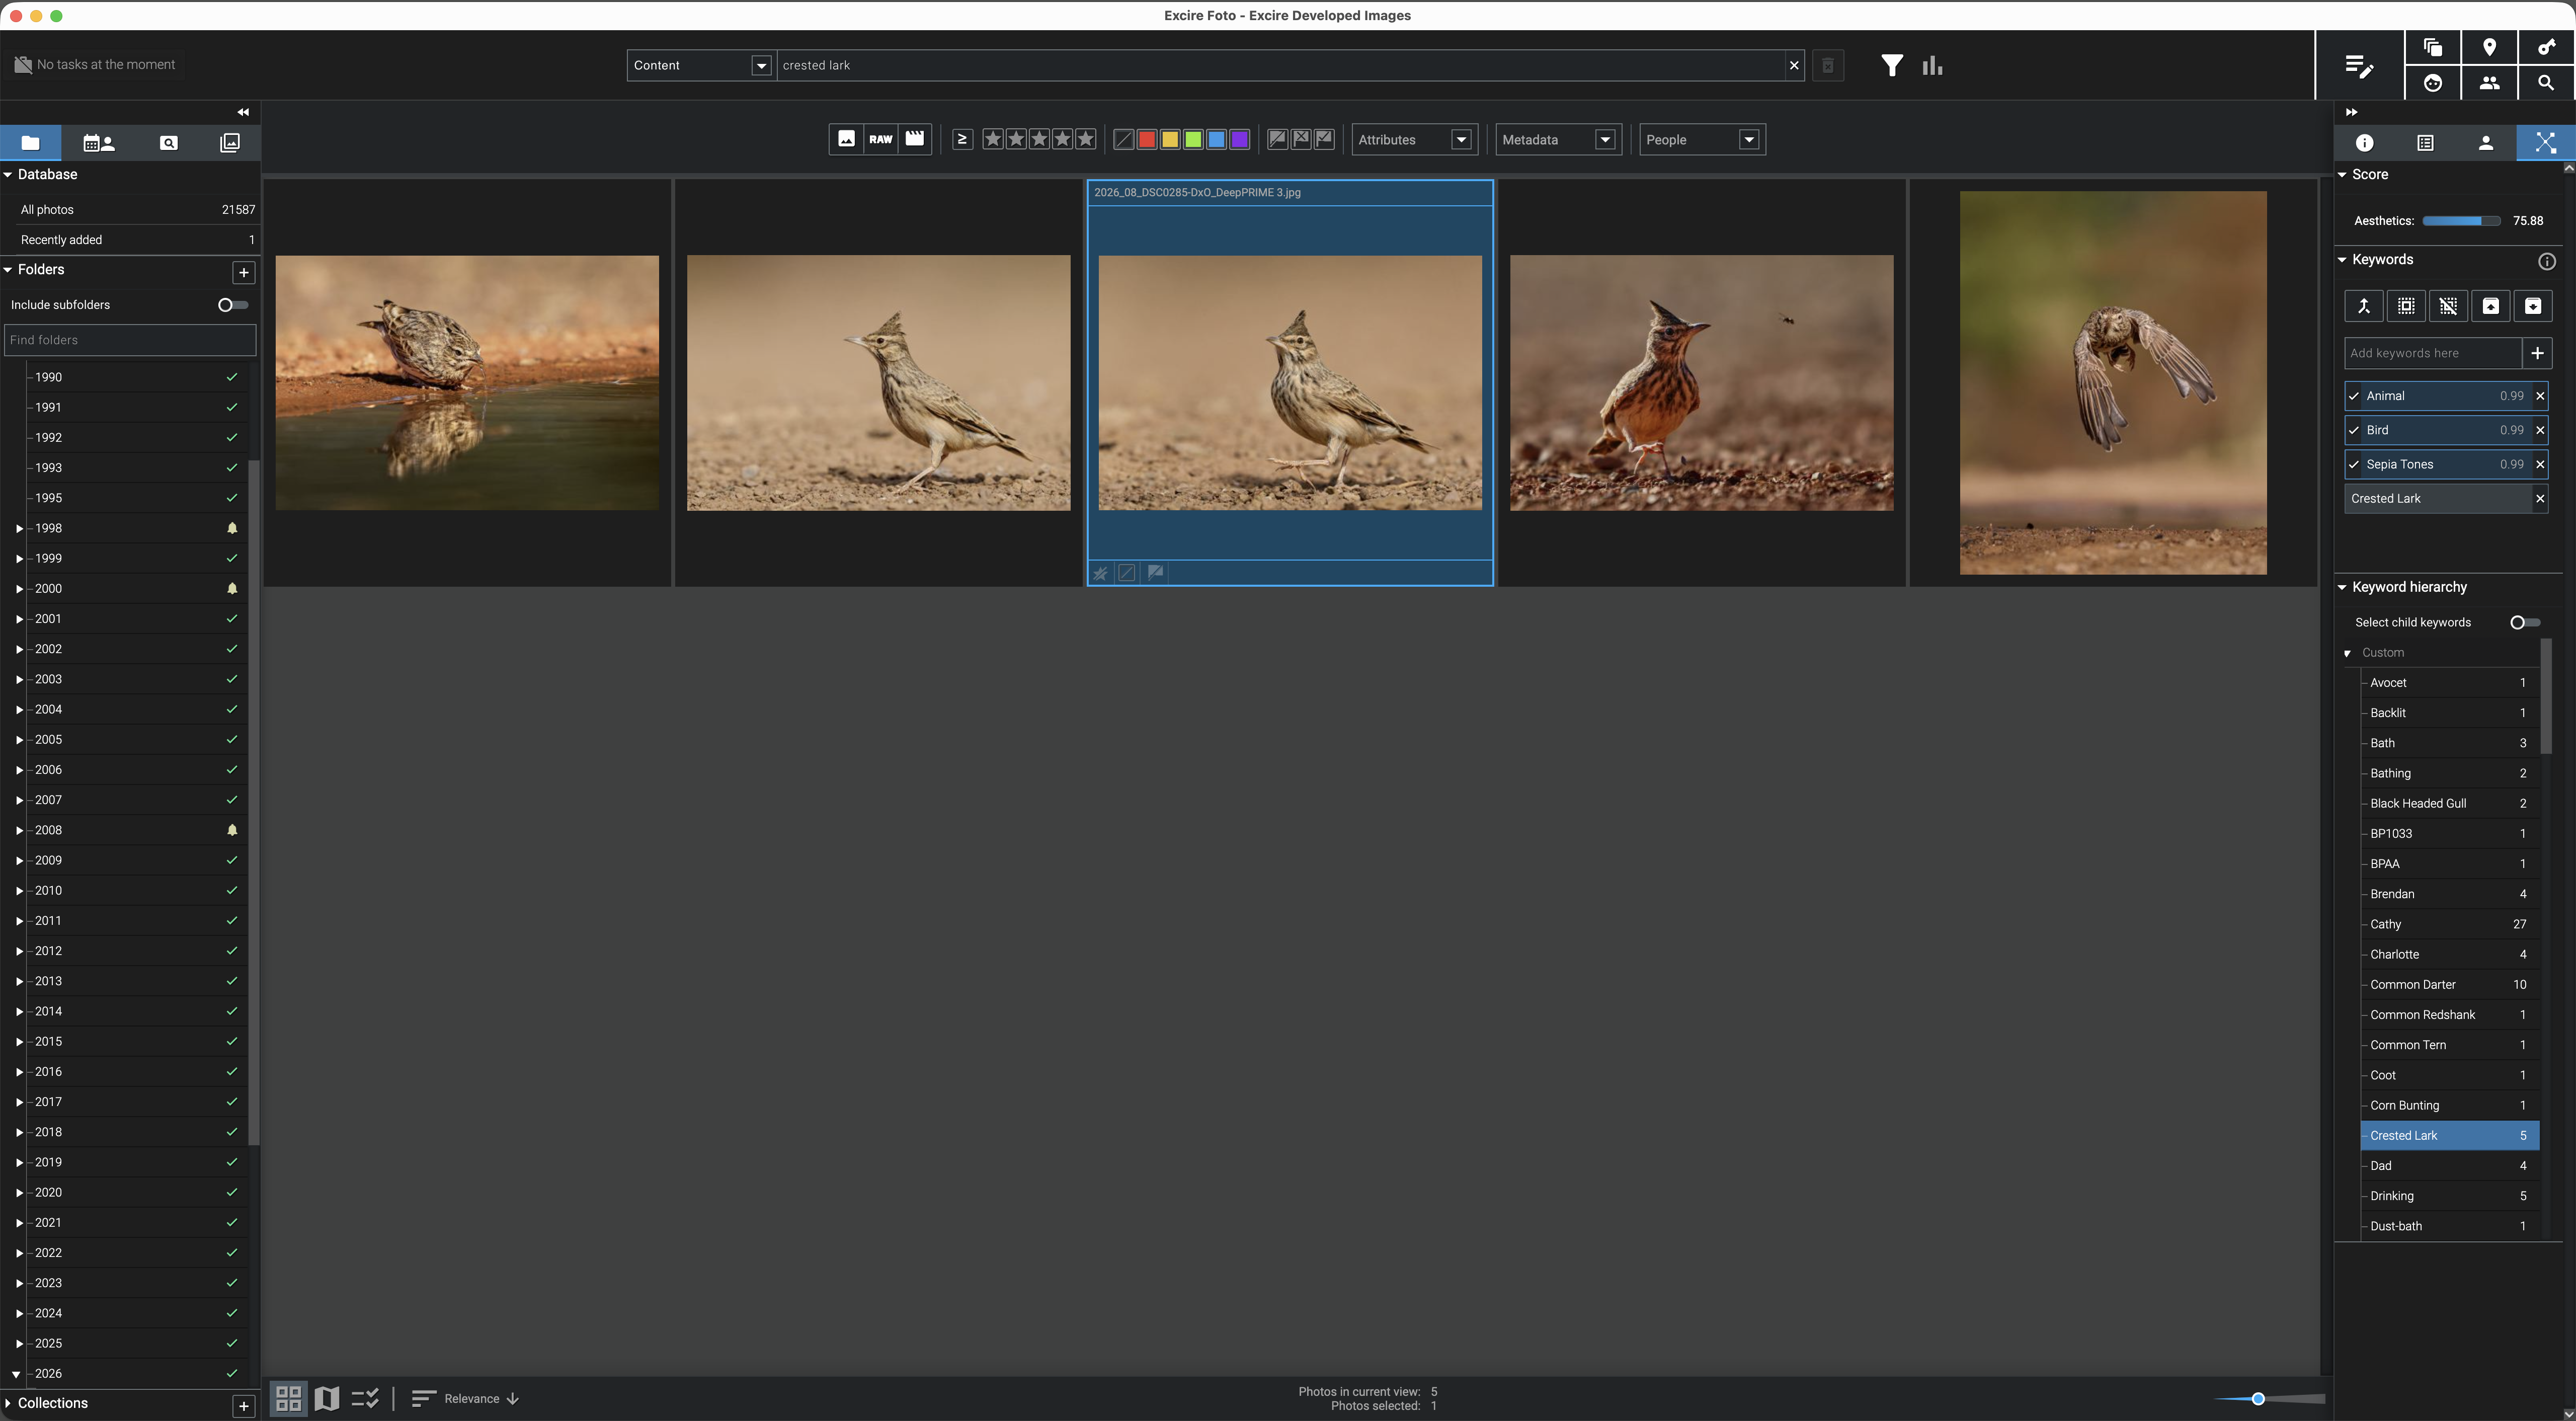Toggle Select child keywords switch
The width and height of the screenshot is (2576, 1421).
click(2524, 622)
